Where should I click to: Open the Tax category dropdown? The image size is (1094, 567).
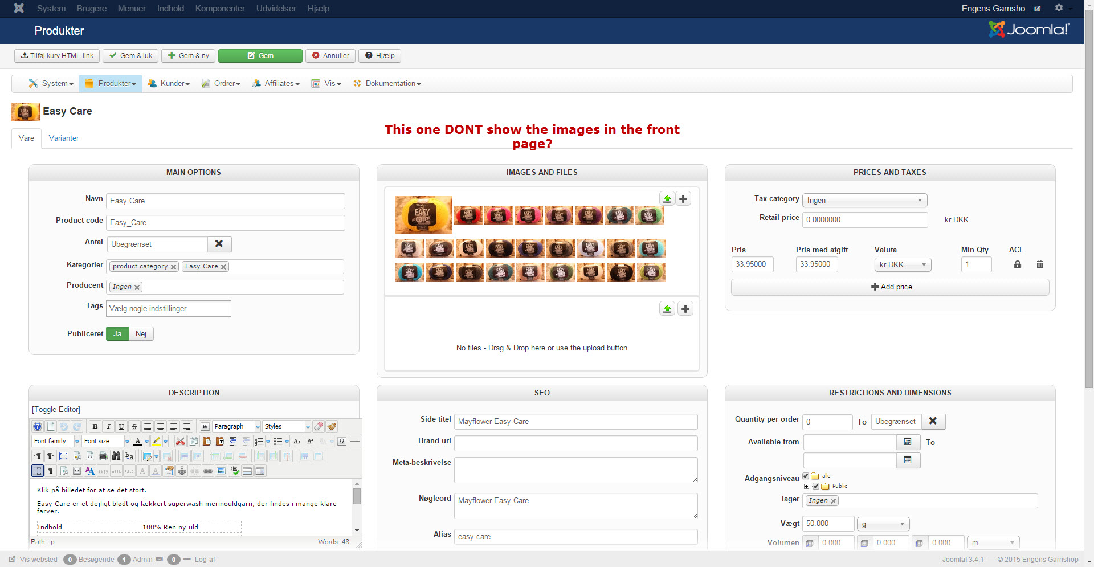pyautogui.click(x=865, y=200)
